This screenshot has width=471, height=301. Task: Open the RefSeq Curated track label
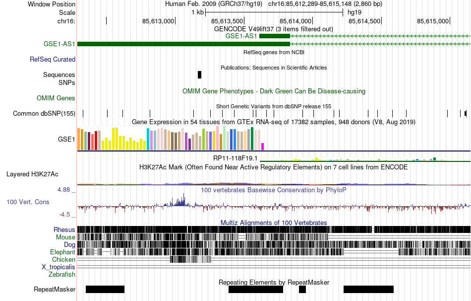(x=53, y=59)
